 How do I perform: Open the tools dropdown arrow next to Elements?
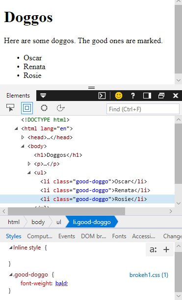[x=43, y=96]
